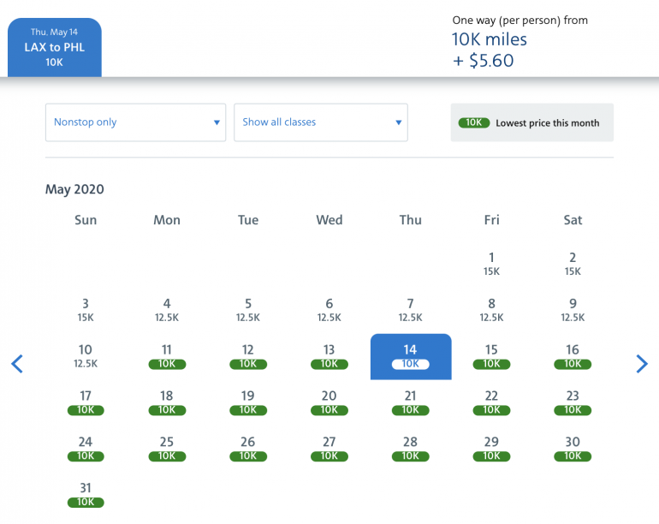Pick Saturday May 16 date
Screen dimensions: 659x524
tap(573, 356)
